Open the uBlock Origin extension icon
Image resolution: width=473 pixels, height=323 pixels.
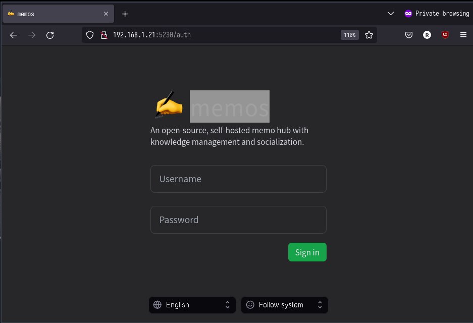click(445, 35)
